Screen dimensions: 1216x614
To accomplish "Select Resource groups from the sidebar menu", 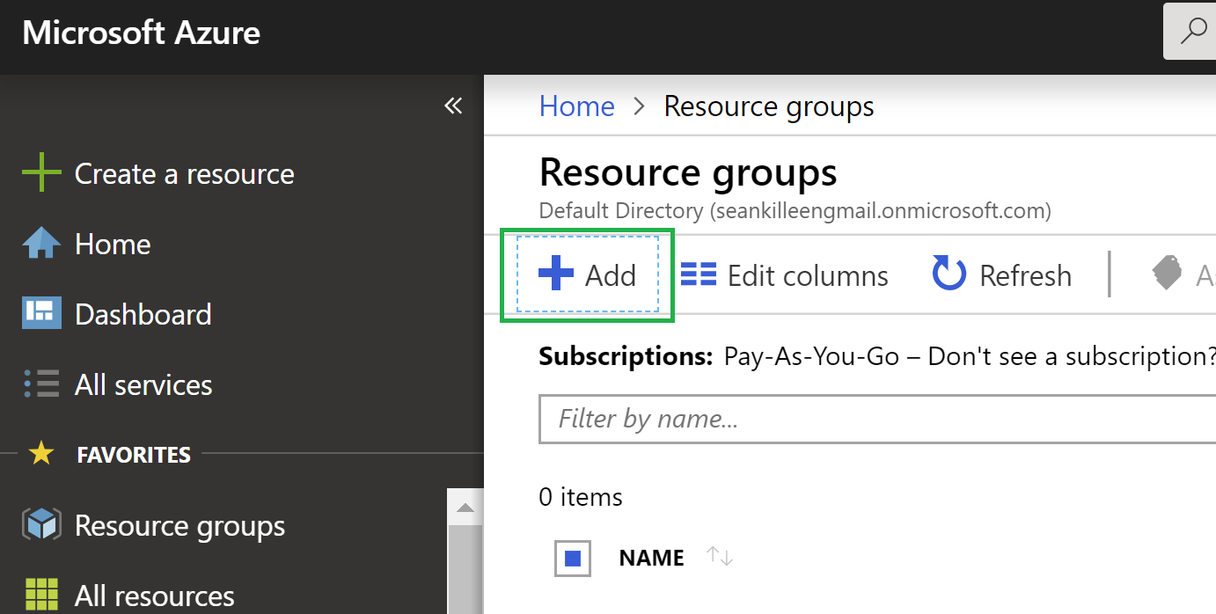I will tap(180, 524).
